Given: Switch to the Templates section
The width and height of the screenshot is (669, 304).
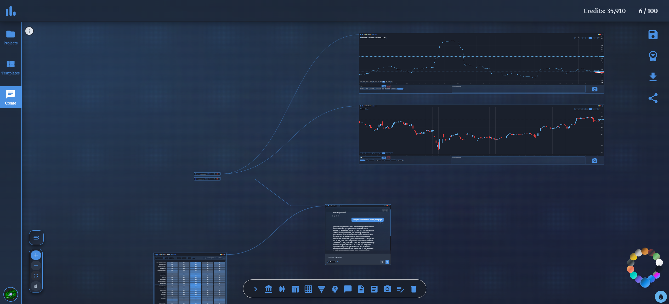Looking at the screenshot, I should (x=10, y=67).
